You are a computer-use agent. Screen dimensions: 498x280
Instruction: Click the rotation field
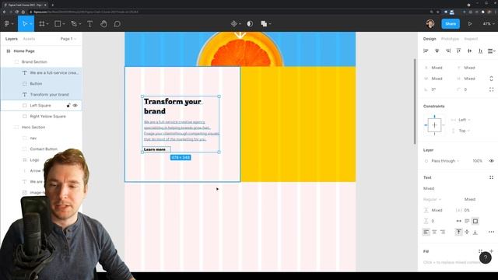pyautogui.click(x=437, y=89)
